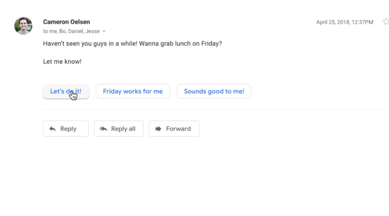Click the Forward button label
This screenshot has width=389, height=216.
tap(178, 129)
